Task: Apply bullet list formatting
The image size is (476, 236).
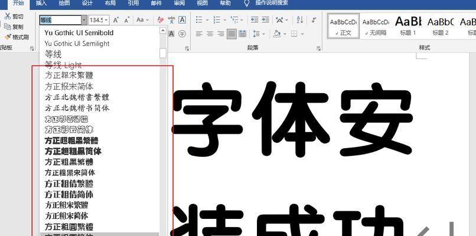Action: (x=199, y=20)
